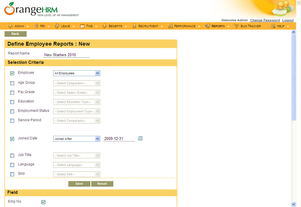Open the PIM menu
This screenshot has height=207, width=301.
coord(43,26)
